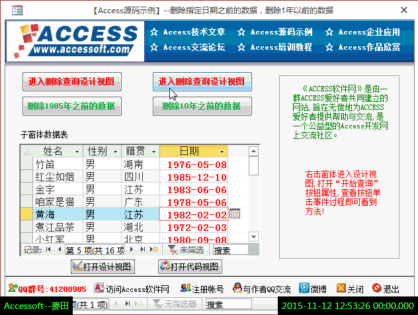Screen dimensions: 418x315
Task: Click 删除1985年之前的数据 button
Action: click(x=72, y=106)
